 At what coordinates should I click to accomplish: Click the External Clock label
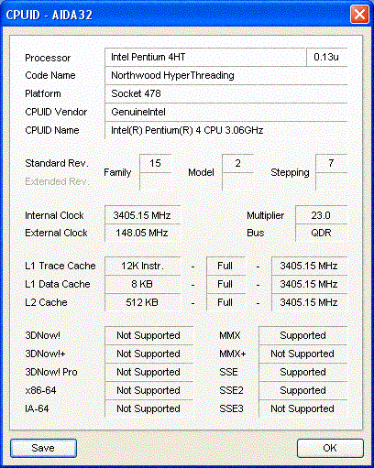(x=56, y=233)
